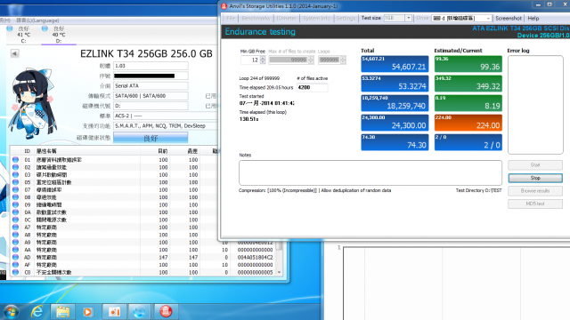Click the Serial ATA interface field
570x320 pixels.
151,86
